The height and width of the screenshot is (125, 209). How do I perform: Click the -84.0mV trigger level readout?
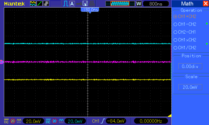[116, 121]
